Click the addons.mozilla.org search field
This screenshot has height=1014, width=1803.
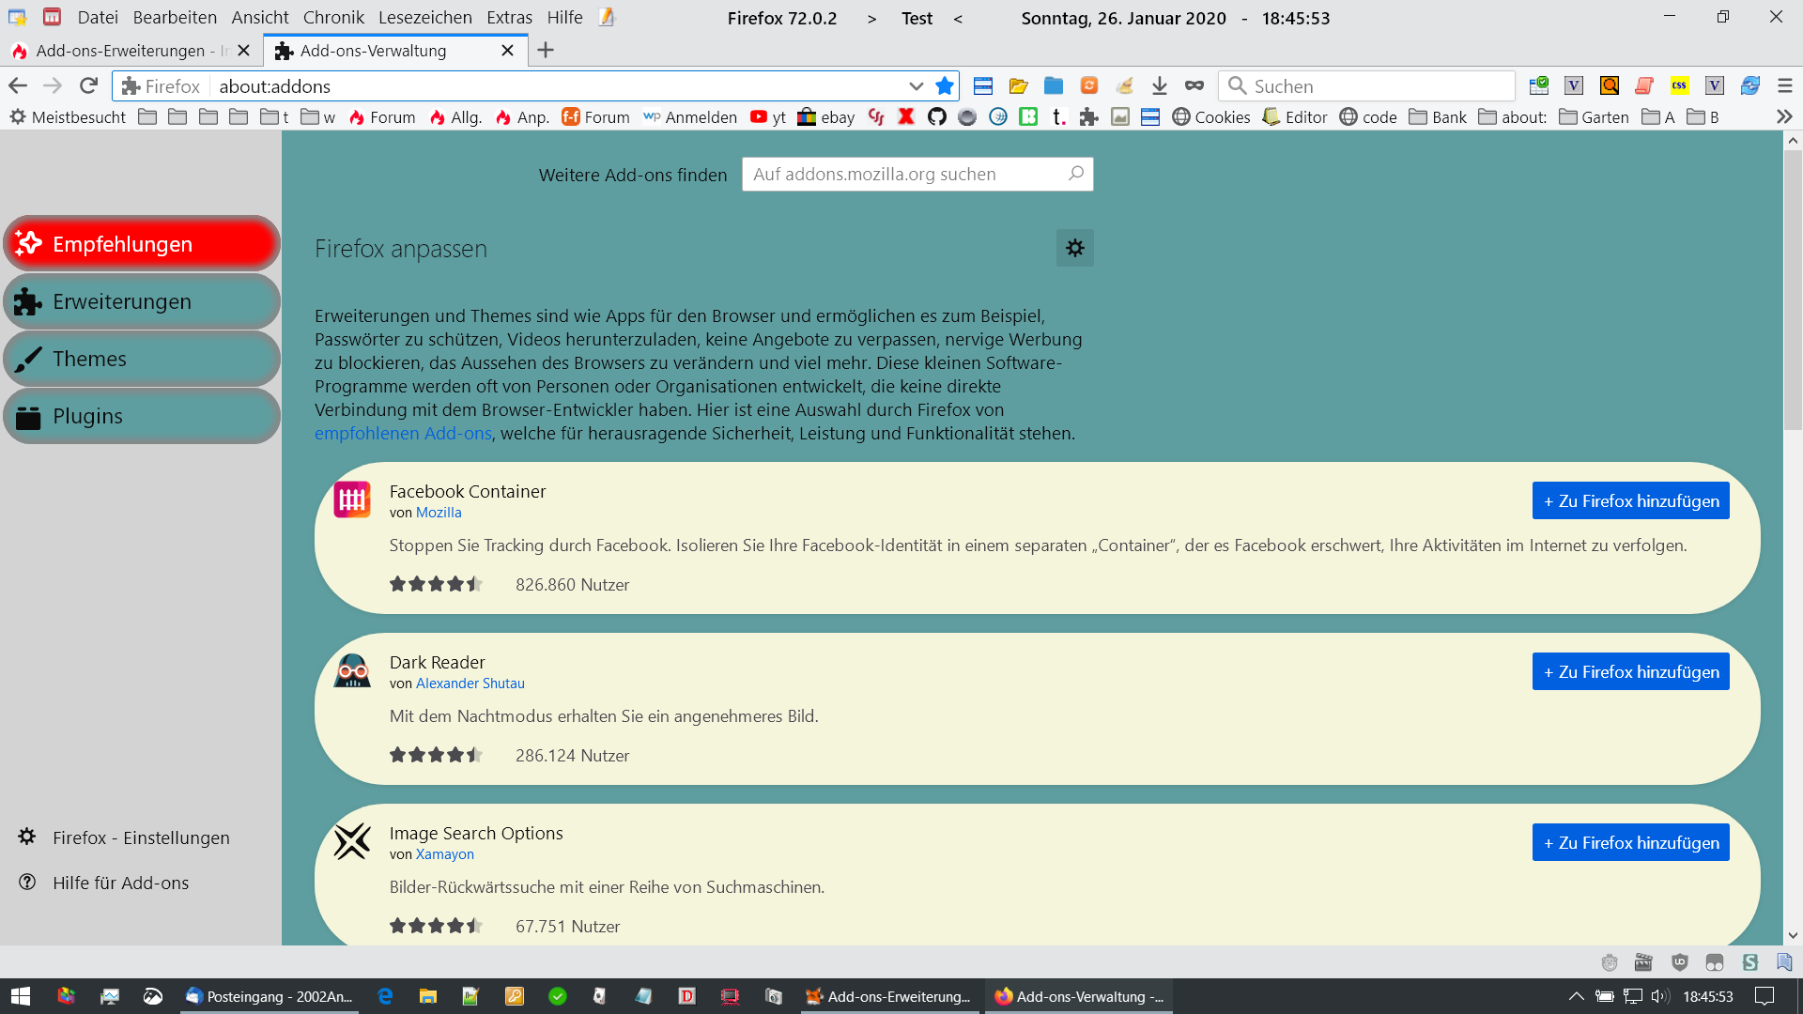[x=906, y=175]
